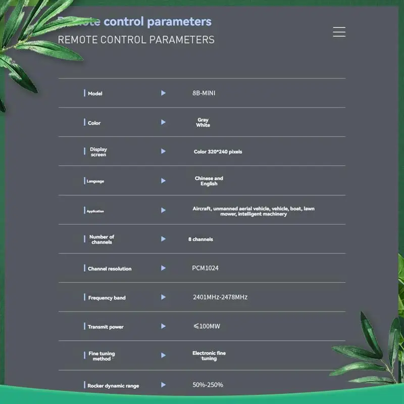Click the Frequency band label

(x=107, y=298)
